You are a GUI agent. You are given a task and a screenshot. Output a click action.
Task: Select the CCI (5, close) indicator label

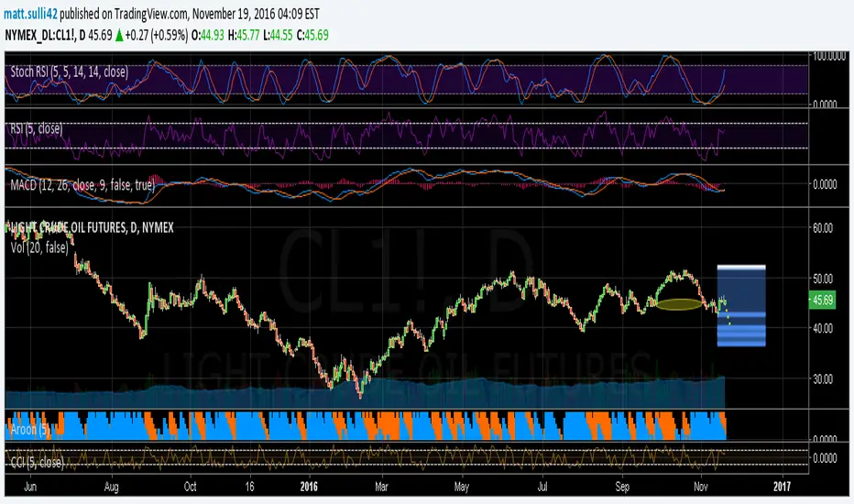click(37, 463)
